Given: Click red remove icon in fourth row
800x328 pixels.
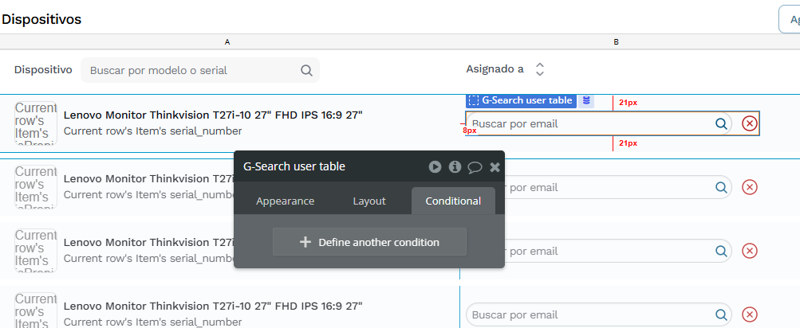Looking at the screenshot, I should (x=749, y=314).
